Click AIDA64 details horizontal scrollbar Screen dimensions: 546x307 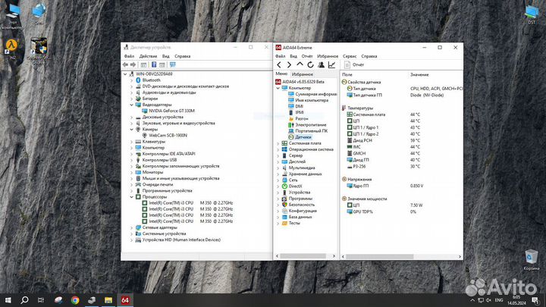[x=380, y=256]
